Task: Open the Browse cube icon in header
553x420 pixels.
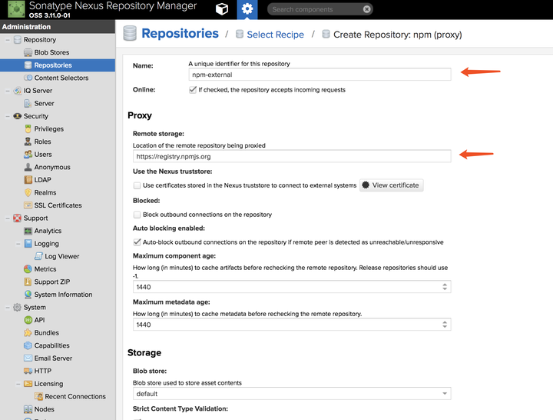Action: pyautogui.click(x=221, y=9)
